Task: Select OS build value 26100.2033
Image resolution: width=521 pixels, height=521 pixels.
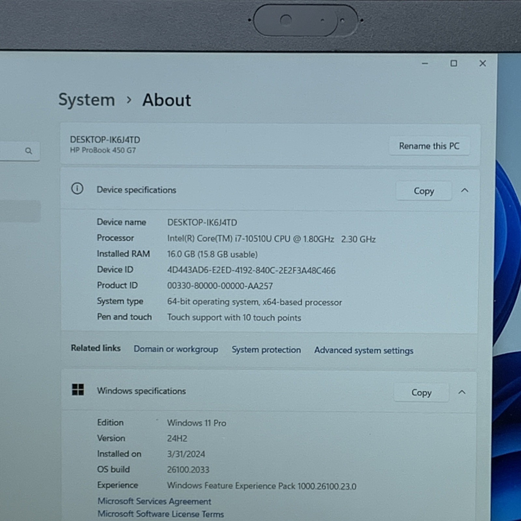Action: click(x=188, y=470)
